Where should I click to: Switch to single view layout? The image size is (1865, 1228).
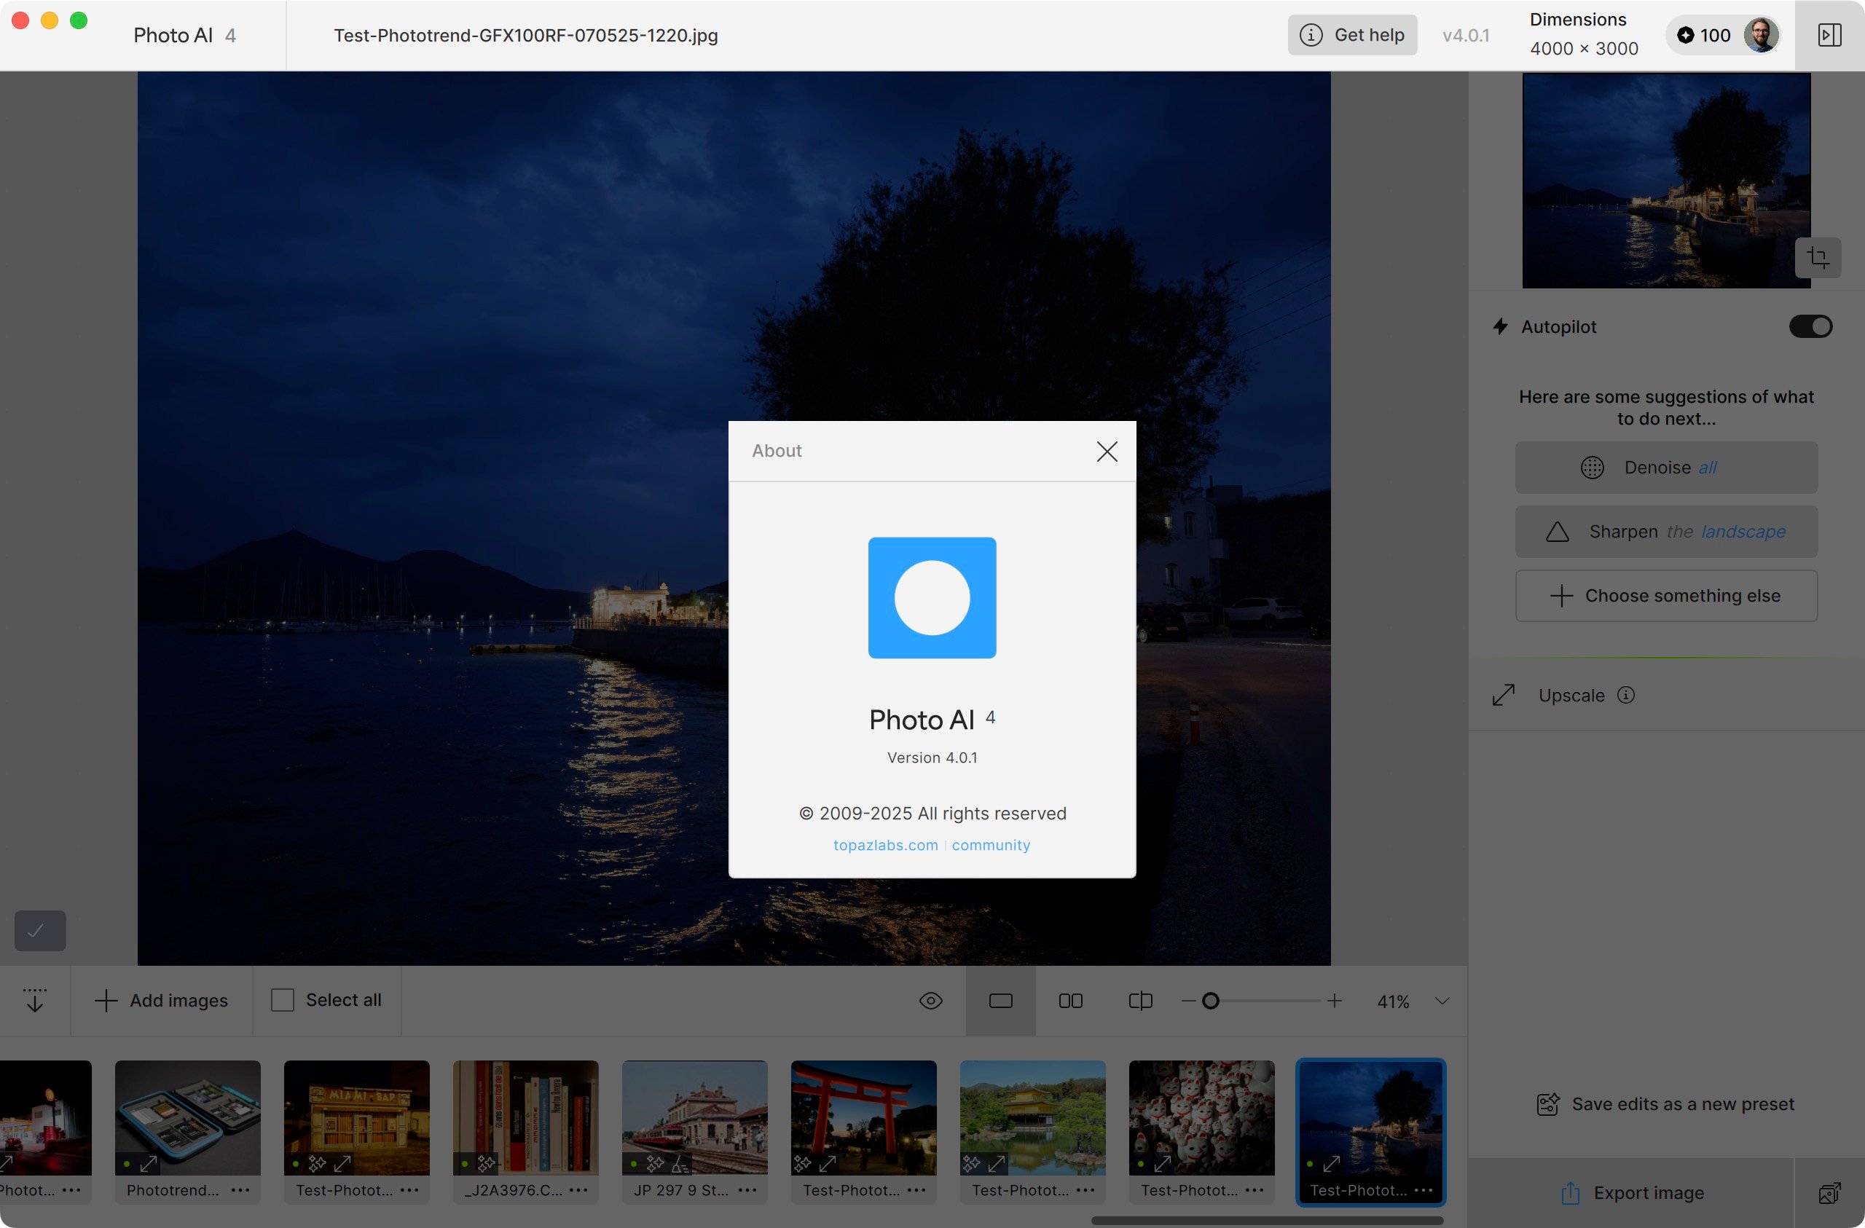click(1001, 1001)
